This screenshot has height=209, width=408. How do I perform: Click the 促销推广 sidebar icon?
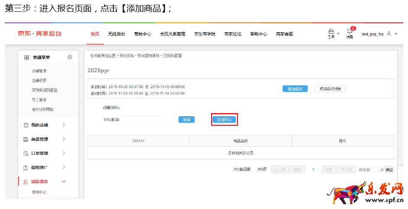click(26, 168)
